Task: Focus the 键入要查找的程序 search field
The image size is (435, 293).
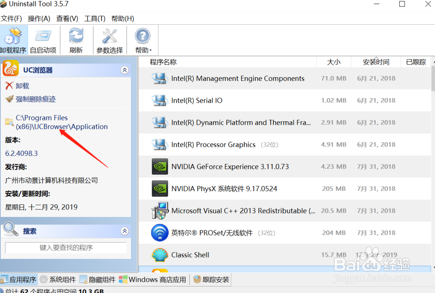Action: point(66,247)
